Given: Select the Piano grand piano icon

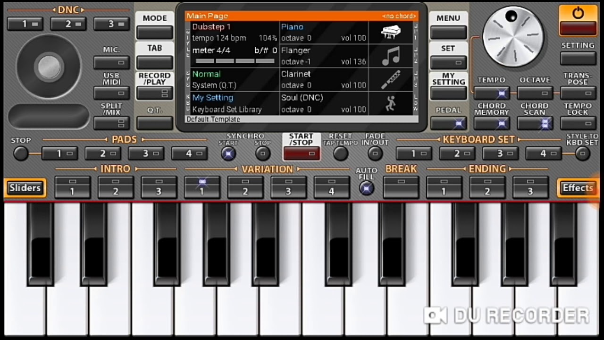Looking at the screenshot, I should click(x=390, y=33).
